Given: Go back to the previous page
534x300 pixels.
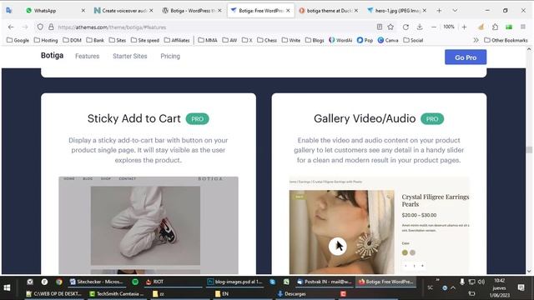Looking at the screenshot, I should tap(11, 27).
